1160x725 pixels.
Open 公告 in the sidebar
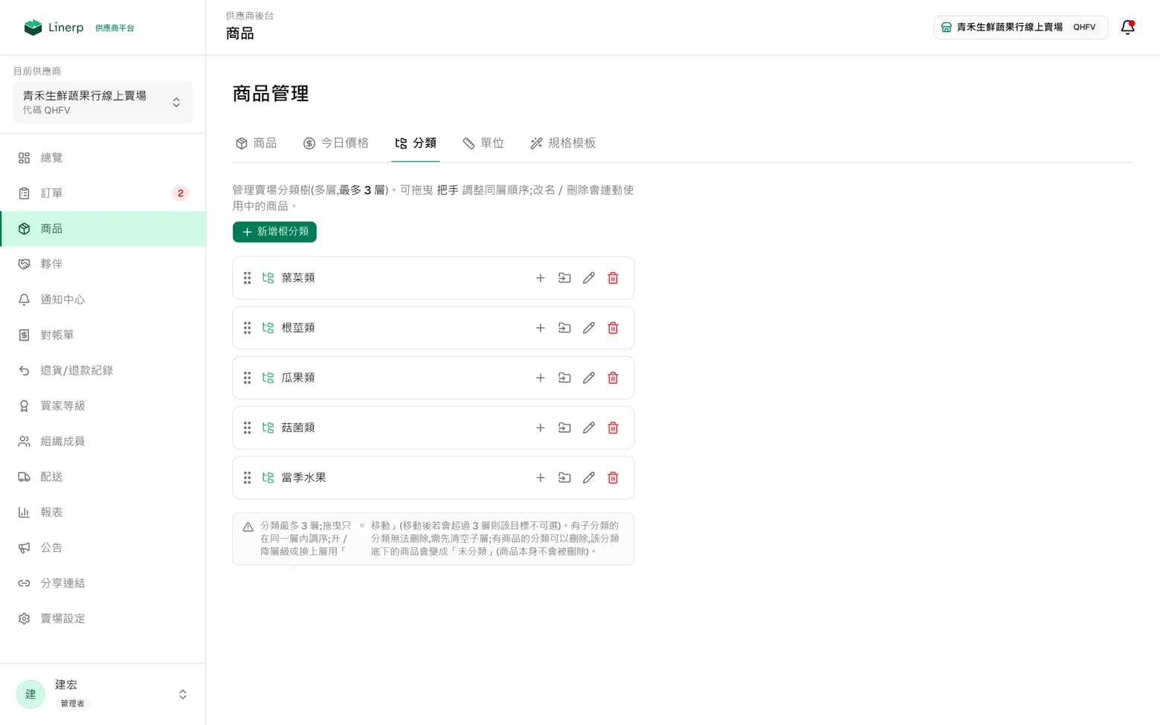103,548
